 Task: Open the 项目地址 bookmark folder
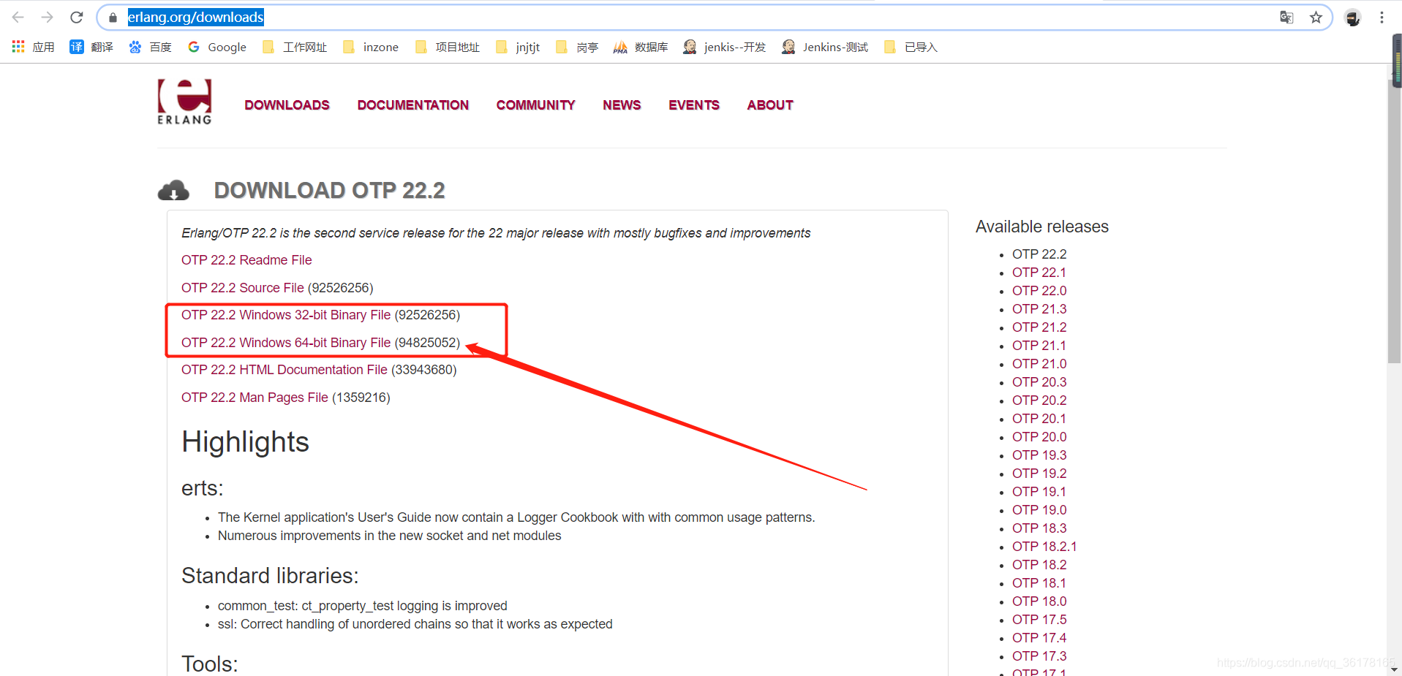tap(447, 47)
